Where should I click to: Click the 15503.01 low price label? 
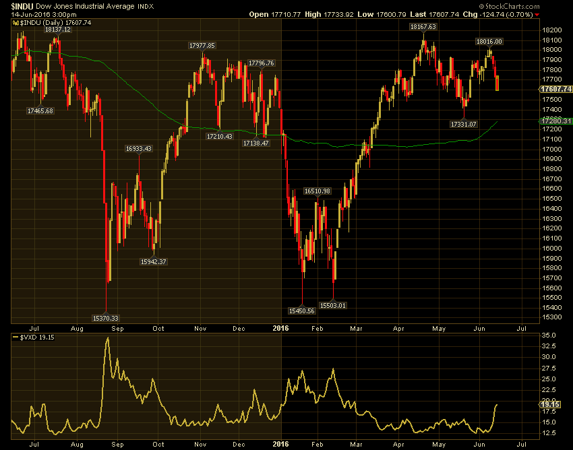coord(333,305)
